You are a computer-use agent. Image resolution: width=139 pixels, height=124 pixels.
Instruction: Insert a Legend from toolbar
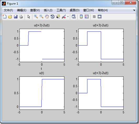87,16
